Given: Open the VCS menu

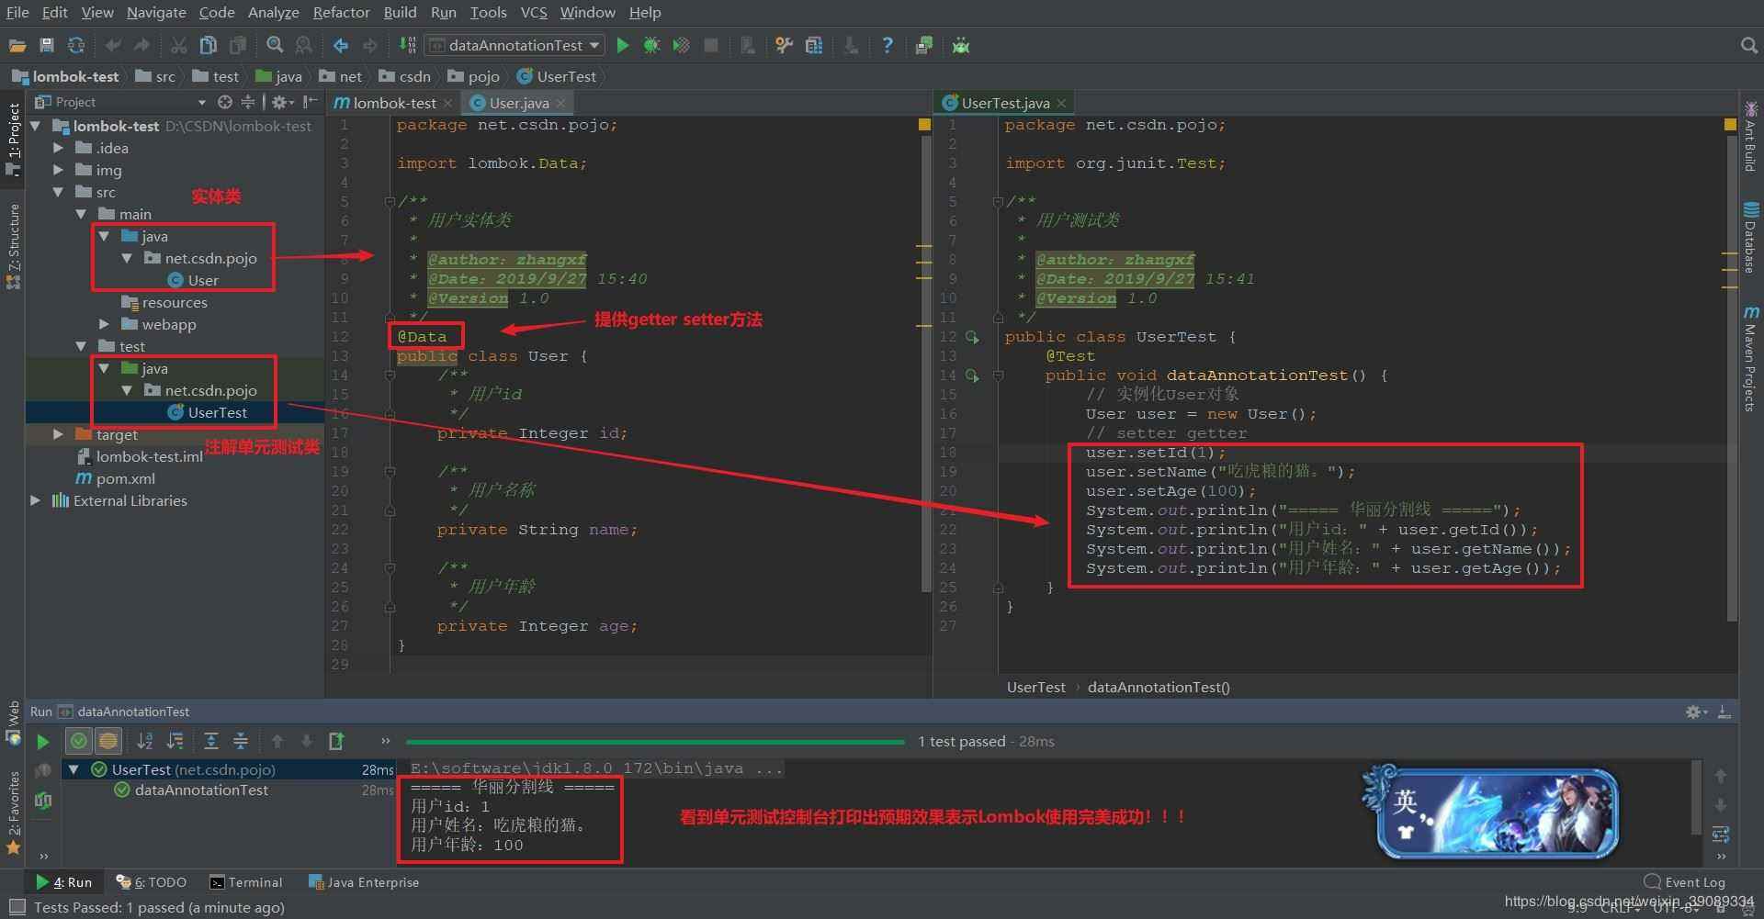Looking at the screenshot, I should pyautogui.click(x=534, y=12).
